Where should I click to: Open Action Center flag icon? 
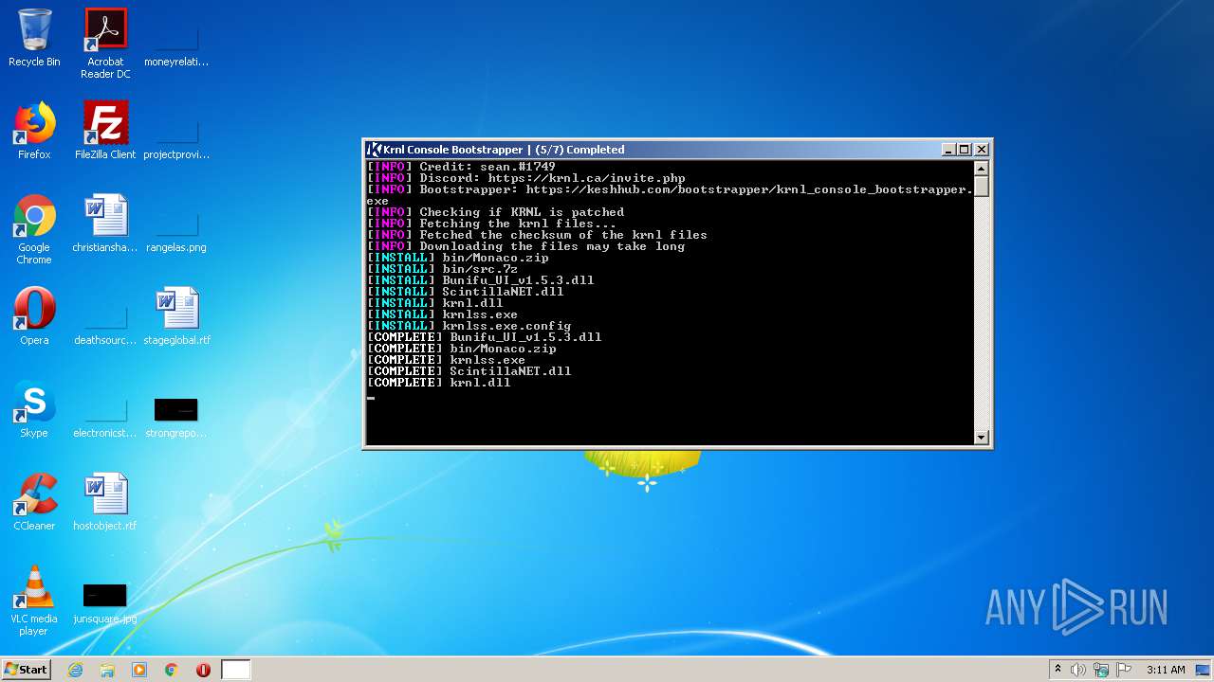pos(1123,670)
